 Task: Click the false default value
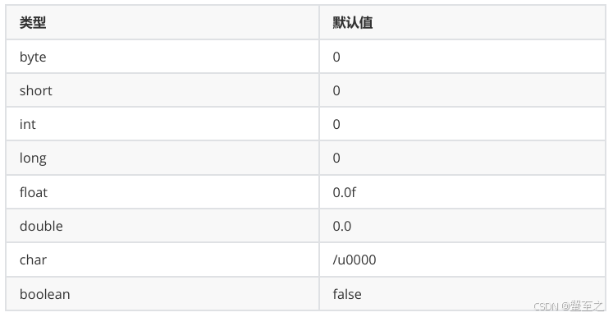(347, 294)
